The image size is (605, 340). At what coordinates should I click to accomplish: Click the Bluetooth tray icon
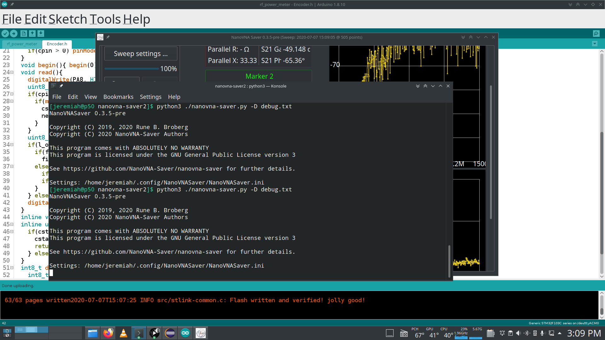pyautogui.click(x=527, y=333)
